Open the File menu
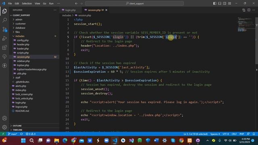 click(10, 4)
